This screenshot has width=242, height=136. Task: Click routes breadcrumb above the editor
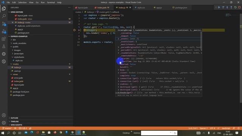(78, 12)
